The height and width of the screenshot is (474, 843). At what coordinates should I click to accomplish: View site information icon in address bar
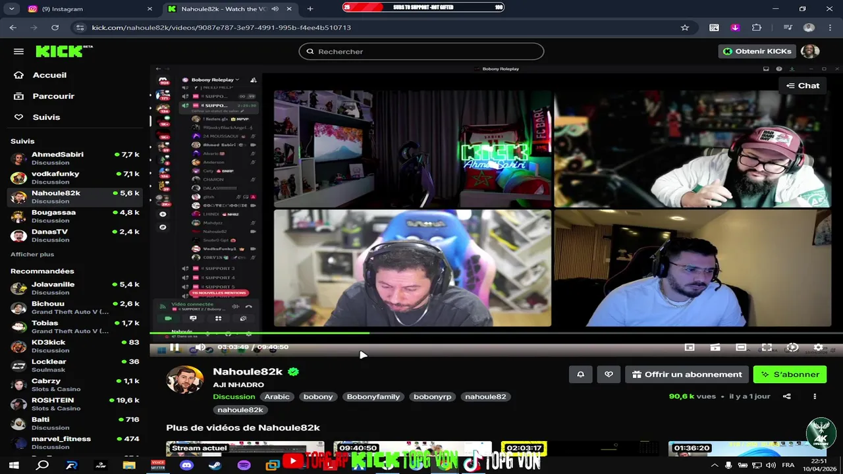click(x=80, y=28)
